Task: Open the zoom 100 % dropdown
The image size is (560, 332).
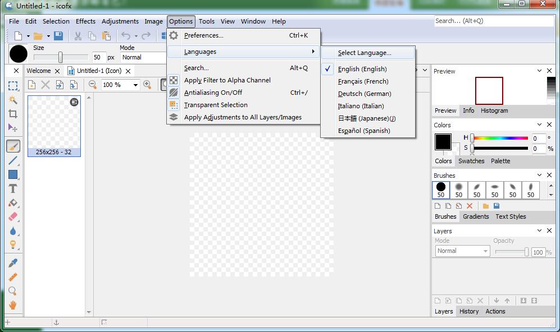Action: tap(136, 85)
